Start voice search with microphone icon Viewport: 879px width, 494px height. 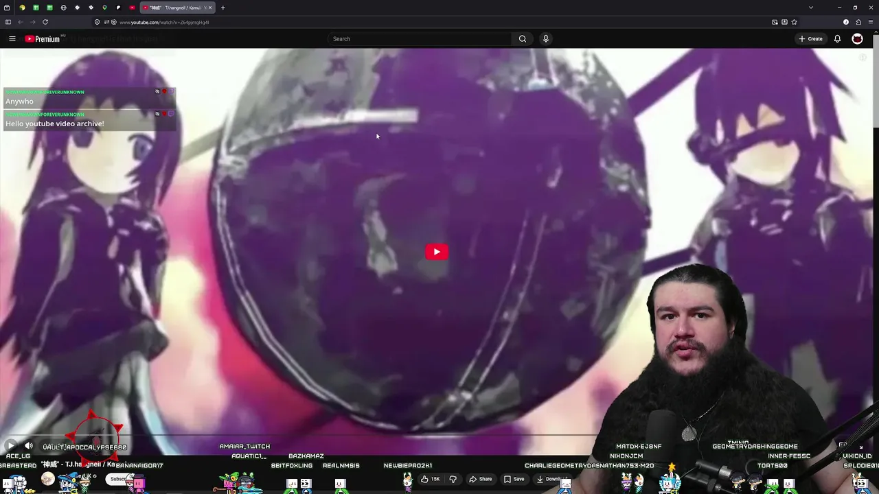(x=546, y=39)
